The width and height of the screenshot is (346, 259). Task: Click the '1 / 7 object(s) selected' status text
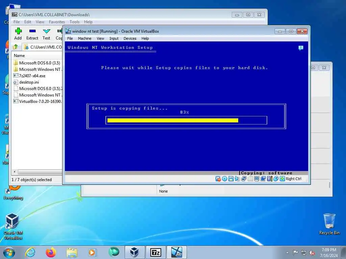31,180
